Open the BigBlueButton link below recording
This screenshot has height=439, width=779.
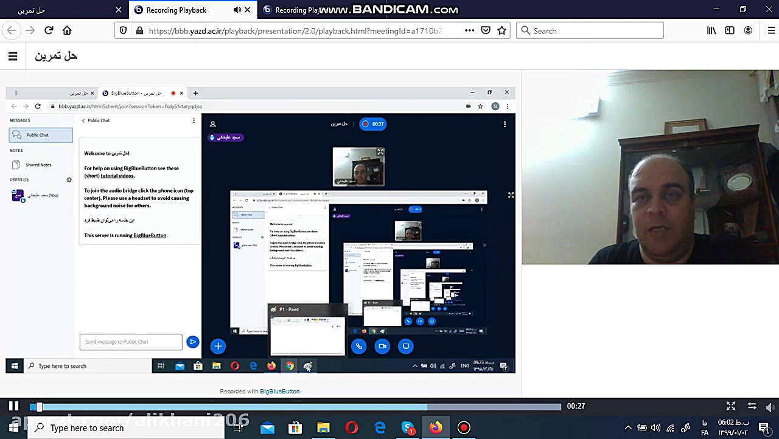(279, 391)
